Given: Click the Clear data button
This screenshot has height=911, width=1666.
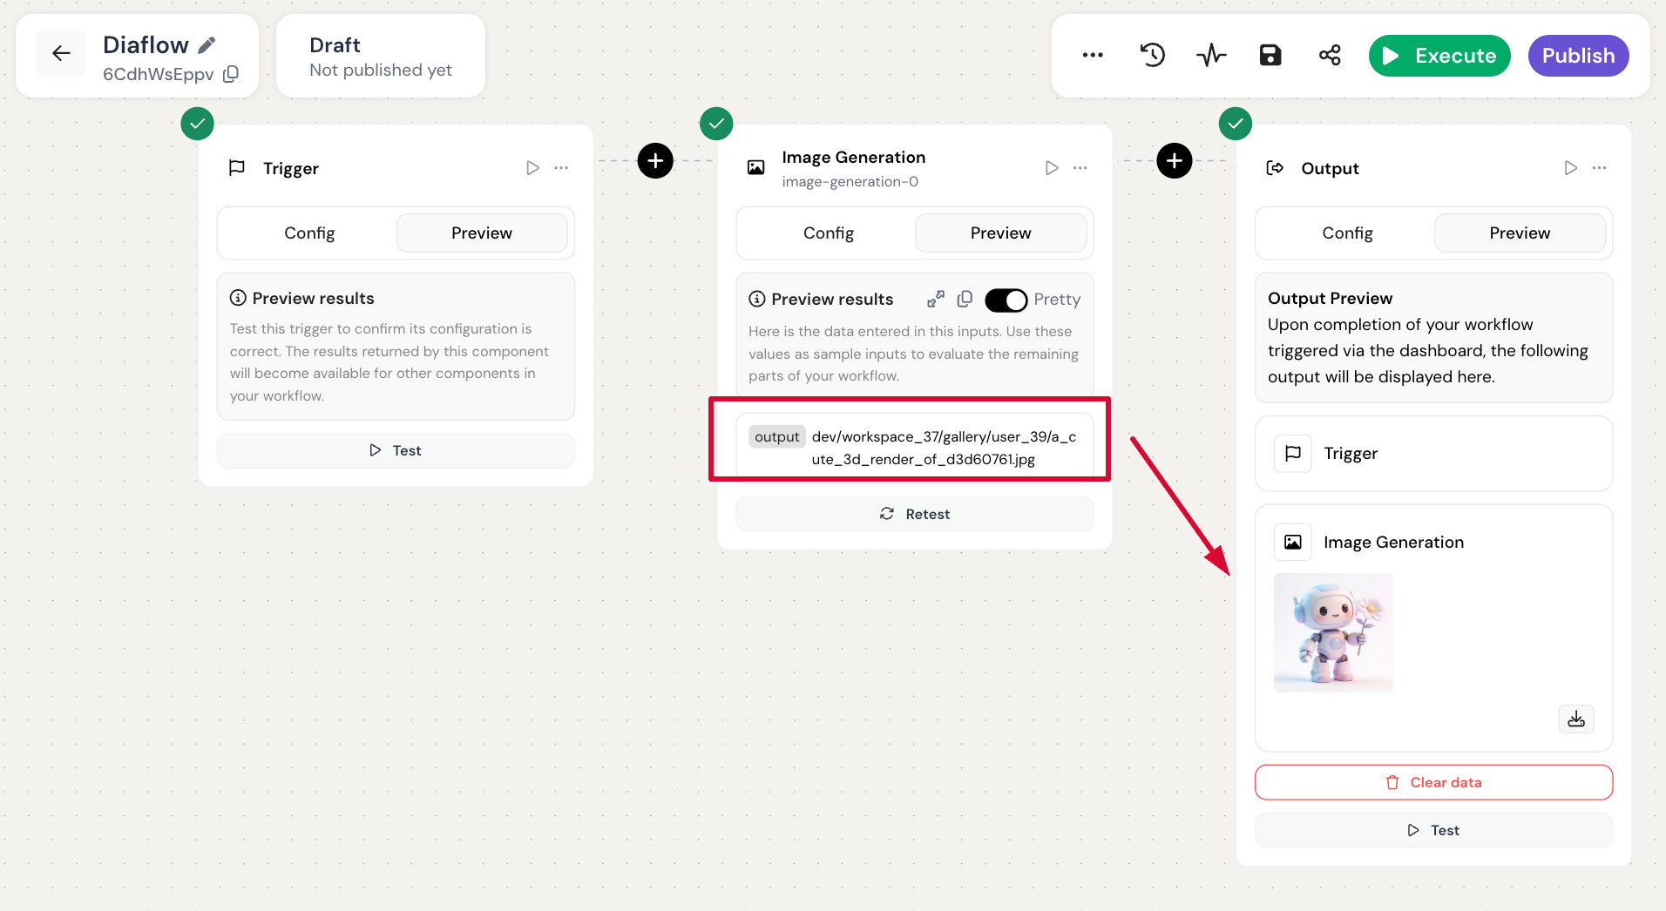Looking at the screenshot, I should click(1433, 782).
